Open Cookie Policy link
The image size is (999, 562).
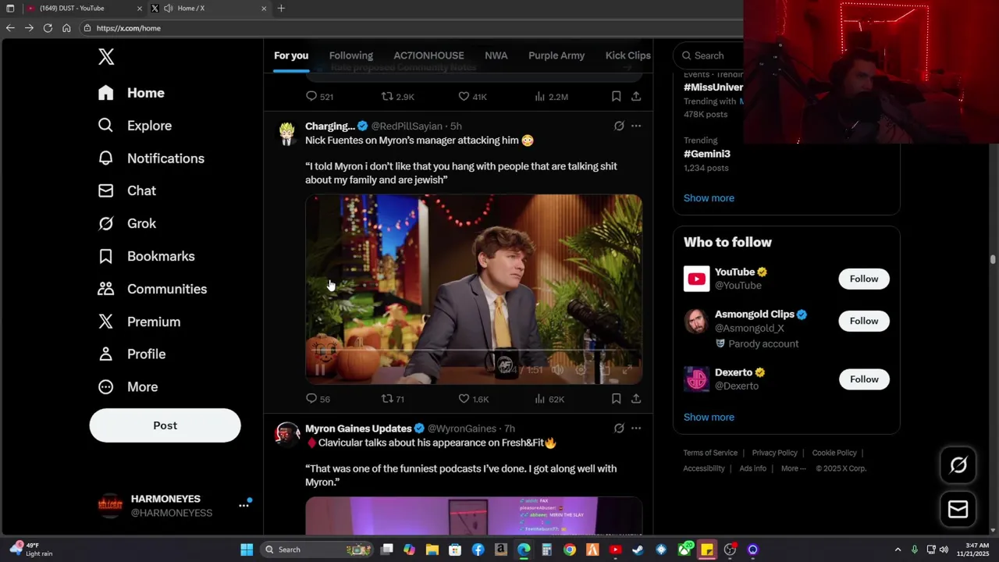coord(834,453)
